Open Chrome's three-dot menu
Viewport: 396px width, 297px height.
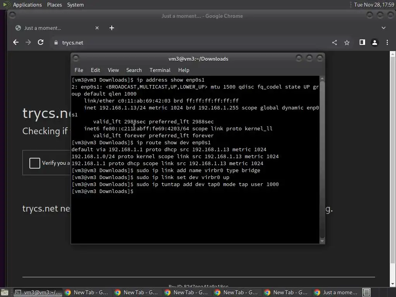pyautogui.click(x=387, y=43)
